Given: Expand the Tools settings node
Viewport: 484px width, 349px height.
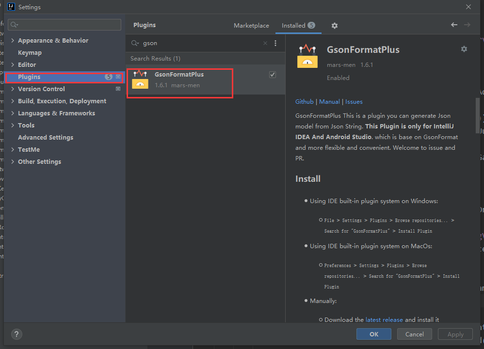Looking at the screenshot, I should pos(13,125).
